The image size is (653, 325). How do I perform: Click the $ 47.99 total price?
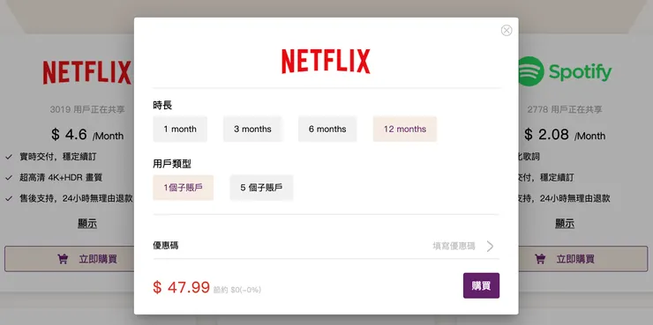coord(181,287)
